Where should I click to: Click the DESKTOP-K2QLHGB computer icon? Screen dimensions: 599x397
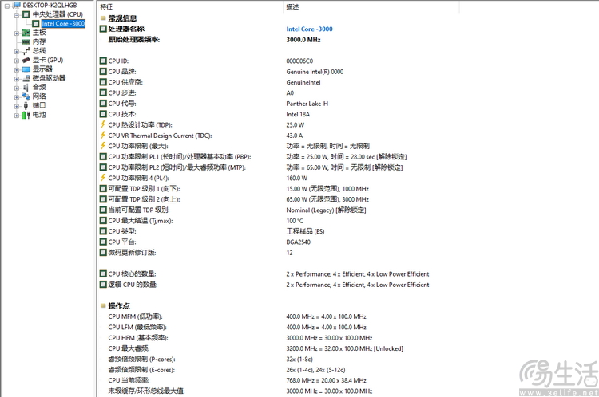17,5
